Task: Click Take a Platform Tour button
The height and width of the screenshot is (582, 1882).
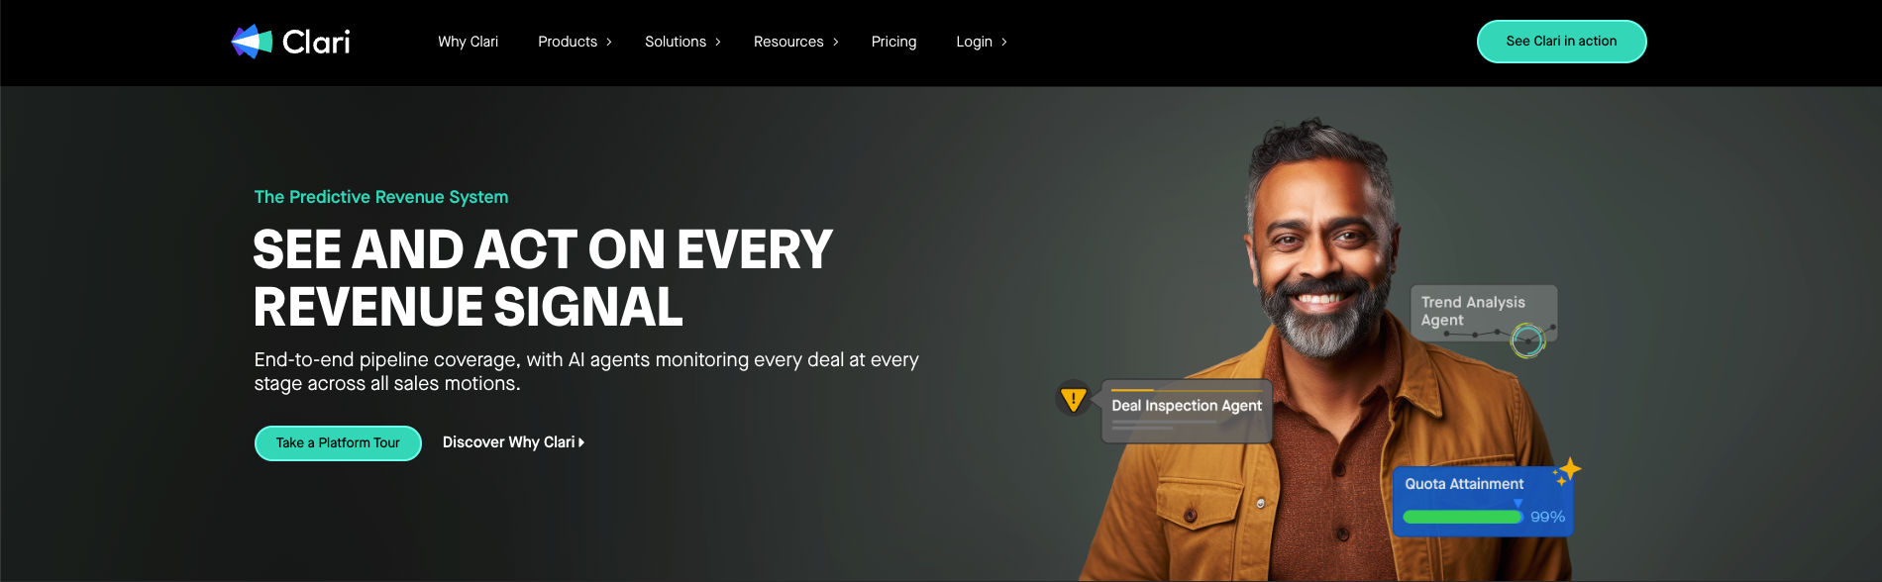Action: [x=338, y=442]
